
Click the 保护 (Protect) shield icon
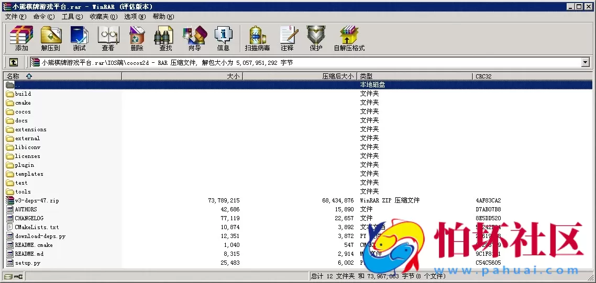pyautogui.click(x=316, y=38)
